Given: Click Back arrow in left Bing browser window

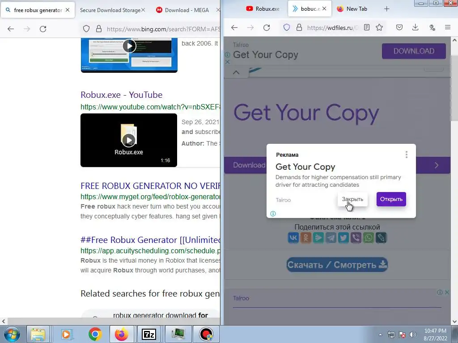Looking at the screenshot, I should pyautogui.click(x=11, y=29).
